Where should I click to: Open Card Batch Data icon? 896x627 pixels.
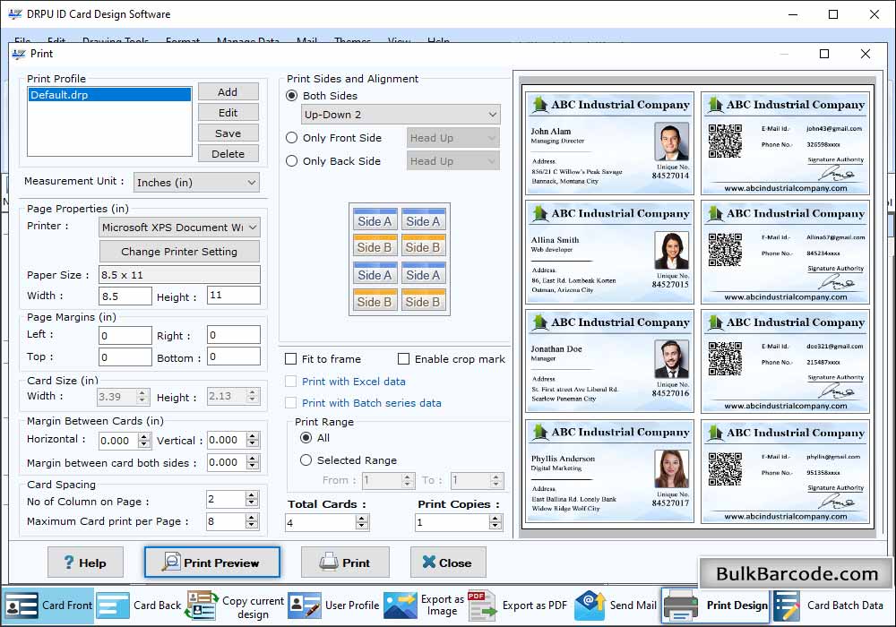tap(787, 606)
